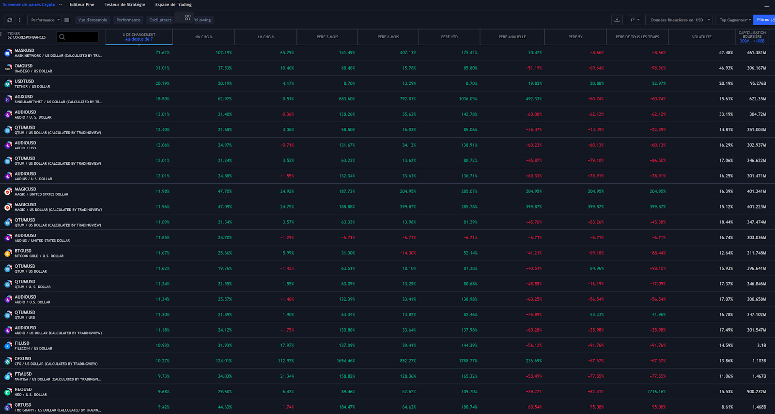This screenshot has height=414, width=775.
Task: Expand the Screener de paires Crypto chevron
Action: tap(61, 5)
